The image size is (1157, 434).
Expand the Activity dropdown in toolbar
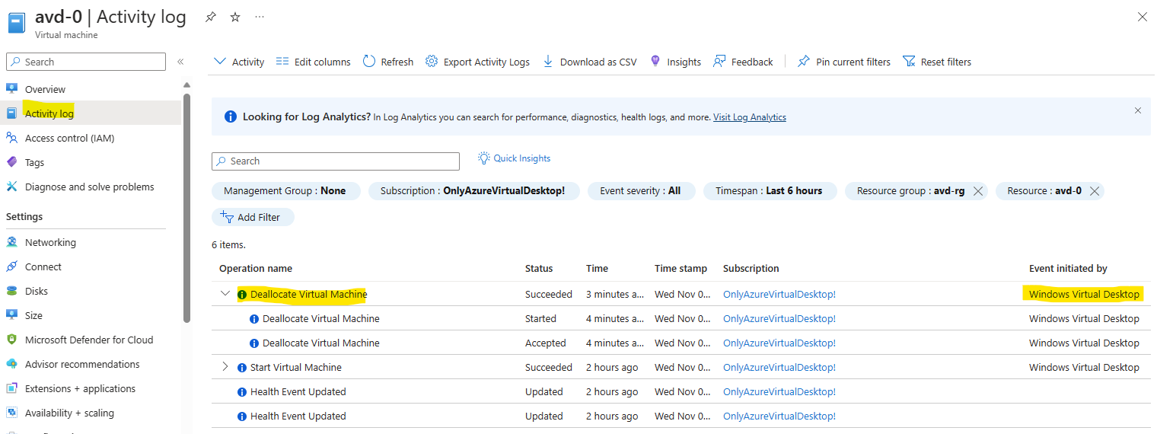click(239, 62)
